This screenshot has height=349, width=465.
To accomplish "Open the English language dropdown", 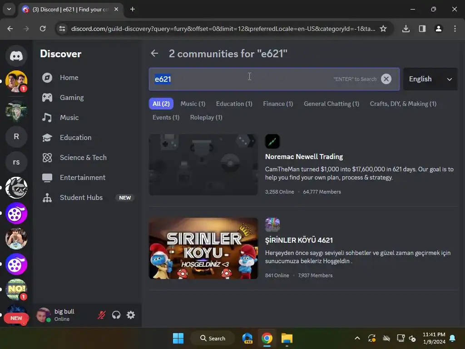I will point(430,79).
